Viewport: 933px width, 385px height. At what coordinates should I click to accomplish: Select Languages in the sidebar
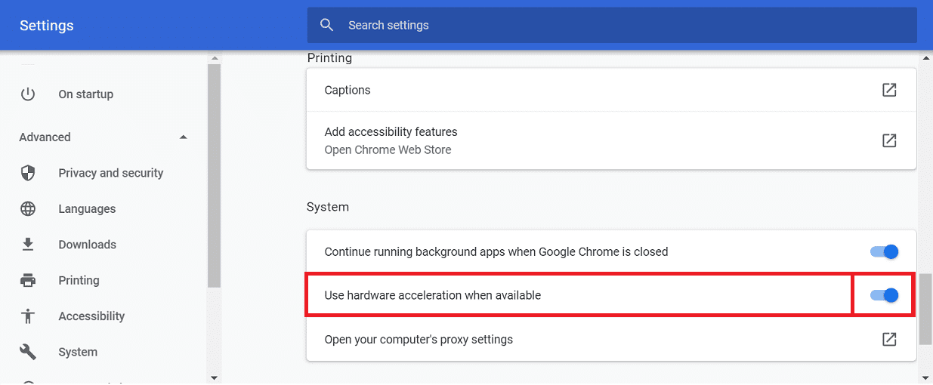tap(87, 209)
